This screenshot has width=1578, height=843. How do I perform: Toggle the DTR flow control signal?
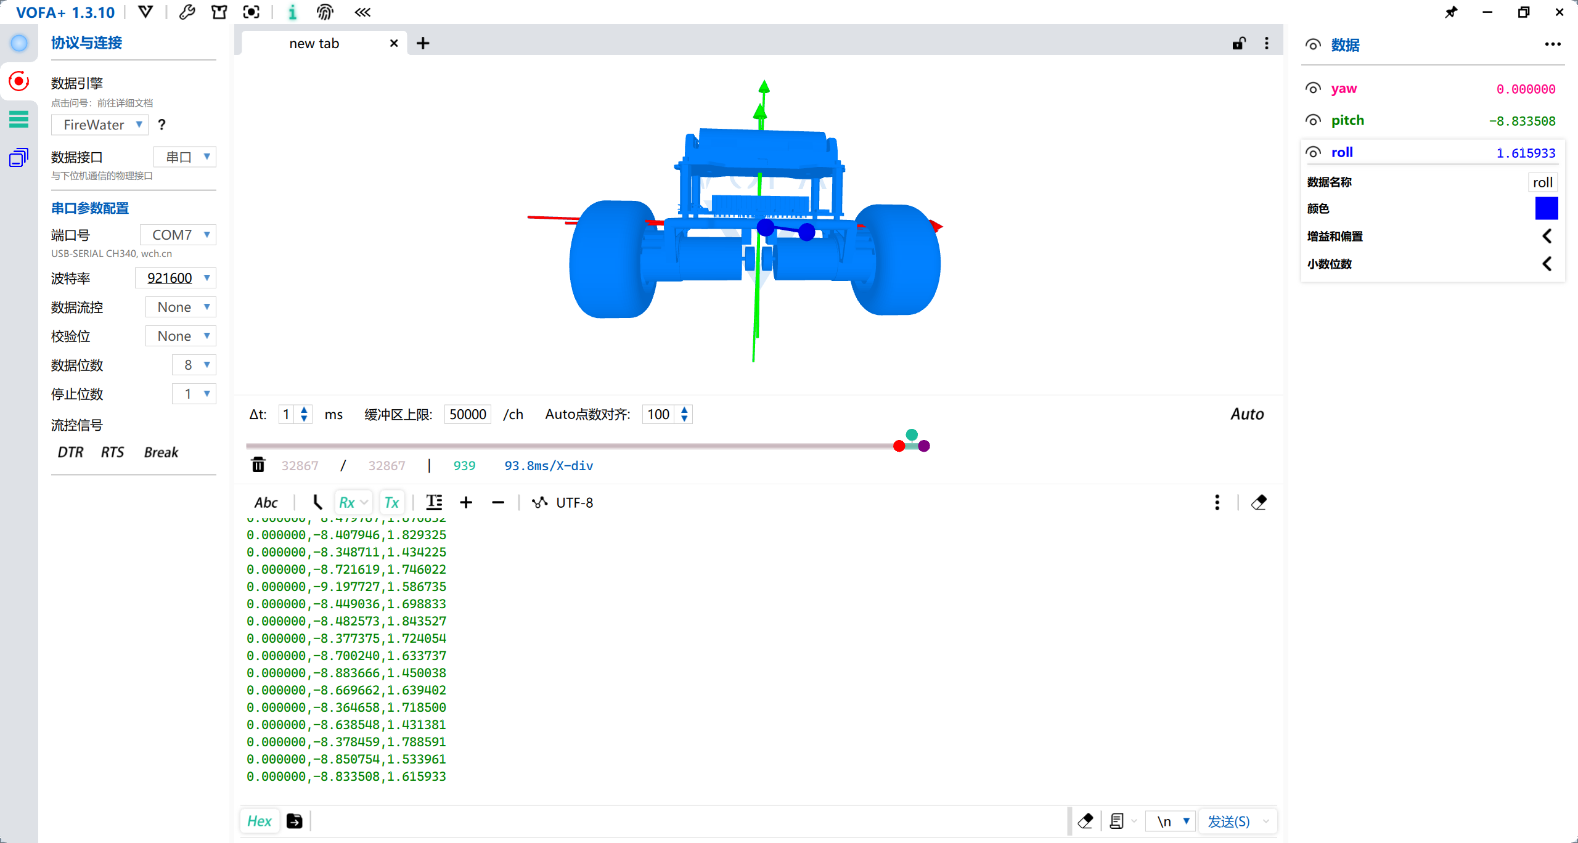[x=70, y=452]
